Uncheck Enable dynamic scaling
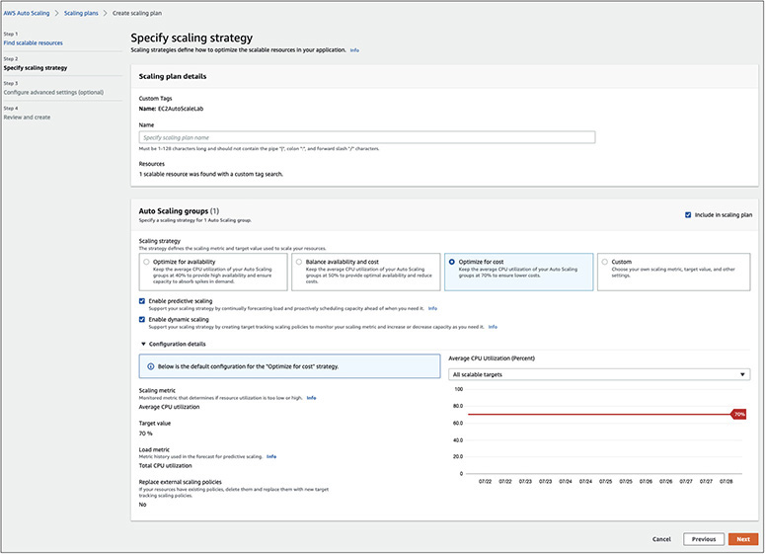 coord(144,319)
